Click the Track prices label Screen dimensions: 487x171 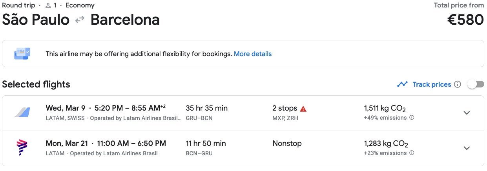pyautogui.click(x=432, y=84)
